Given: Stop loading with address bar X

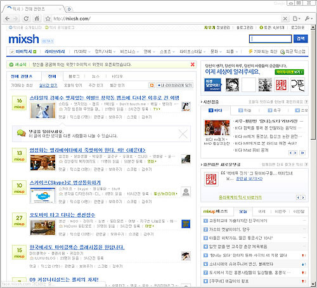Looking at the screenshot, I should coord(285,18).
